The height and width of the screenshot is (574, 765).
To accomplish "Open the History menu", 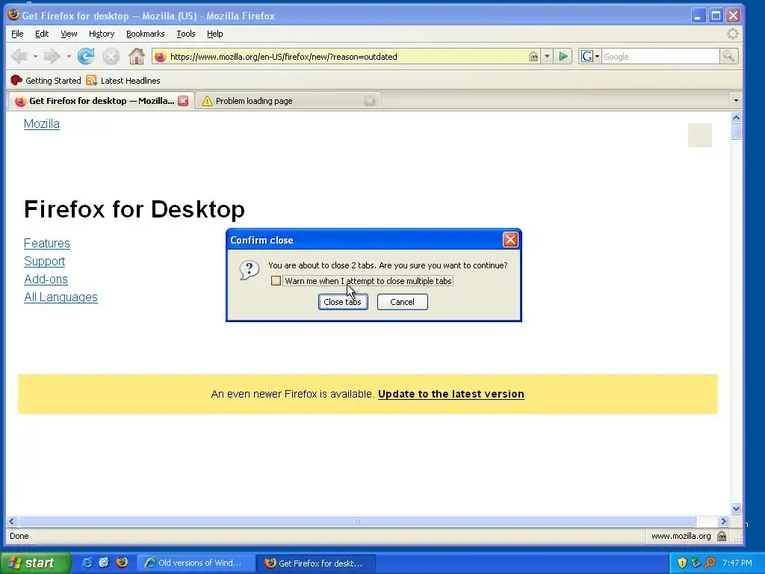I will coord(102,34).
